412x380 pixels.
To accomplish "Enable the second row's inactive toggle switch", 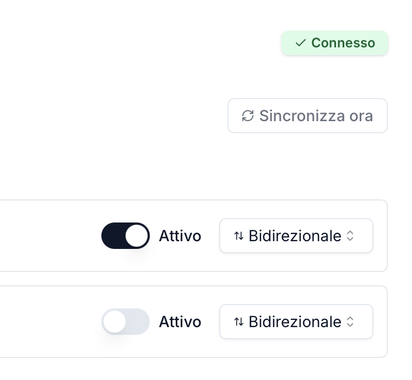I will click(x=126, y=322).
